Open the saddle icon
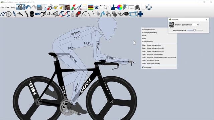This screenshot has width=214, height=120. [20, 14]
